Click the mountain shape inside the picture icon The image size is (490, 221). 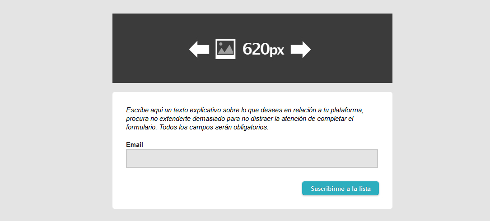click(x=227, y=51)
